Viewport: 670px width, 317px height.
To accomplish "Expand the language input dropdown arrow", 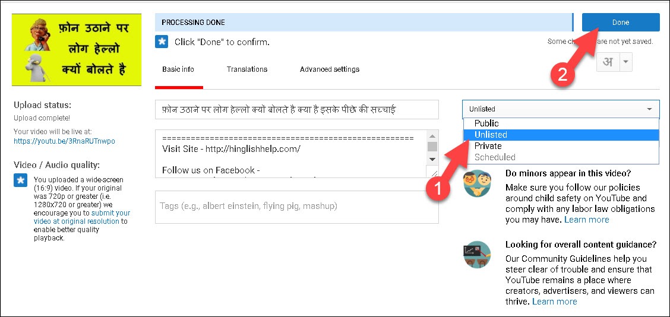I will (x=625, y=62).
